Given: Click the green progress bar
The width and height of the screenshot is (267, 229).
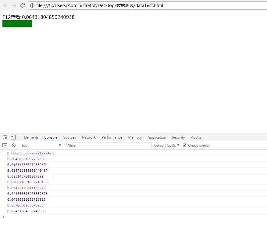Looking at the screenshot, I should [x=17, y=23].
